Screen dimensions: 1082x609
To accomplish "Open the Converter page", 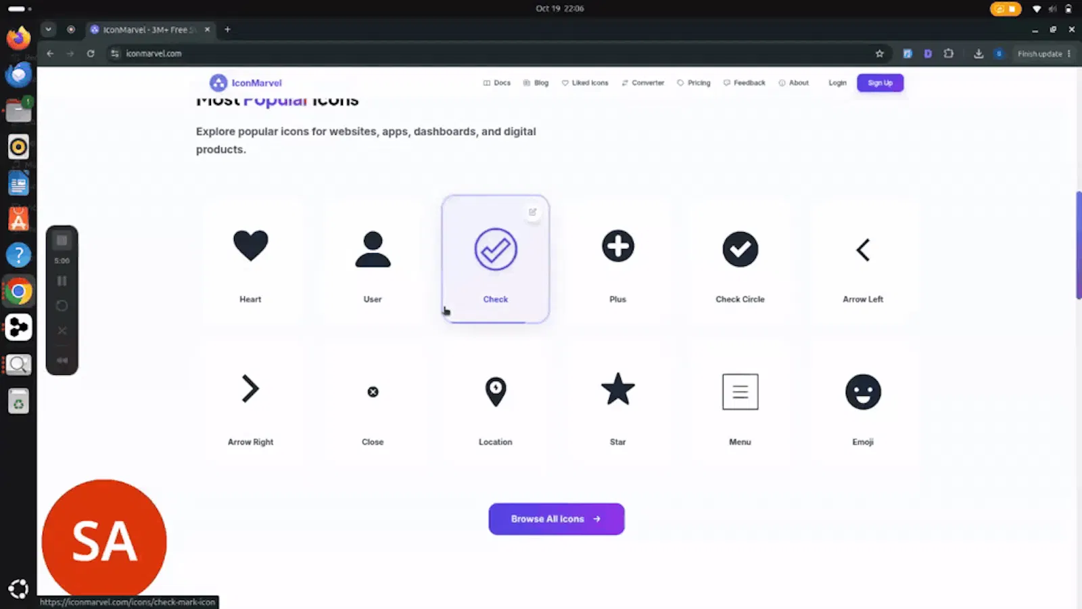I will click(643, 83).
